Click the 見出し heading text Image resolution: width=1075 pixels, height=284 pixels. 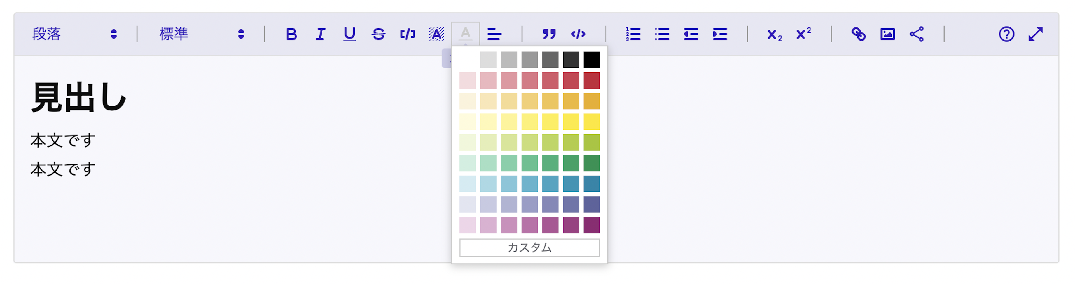[78, 97]
